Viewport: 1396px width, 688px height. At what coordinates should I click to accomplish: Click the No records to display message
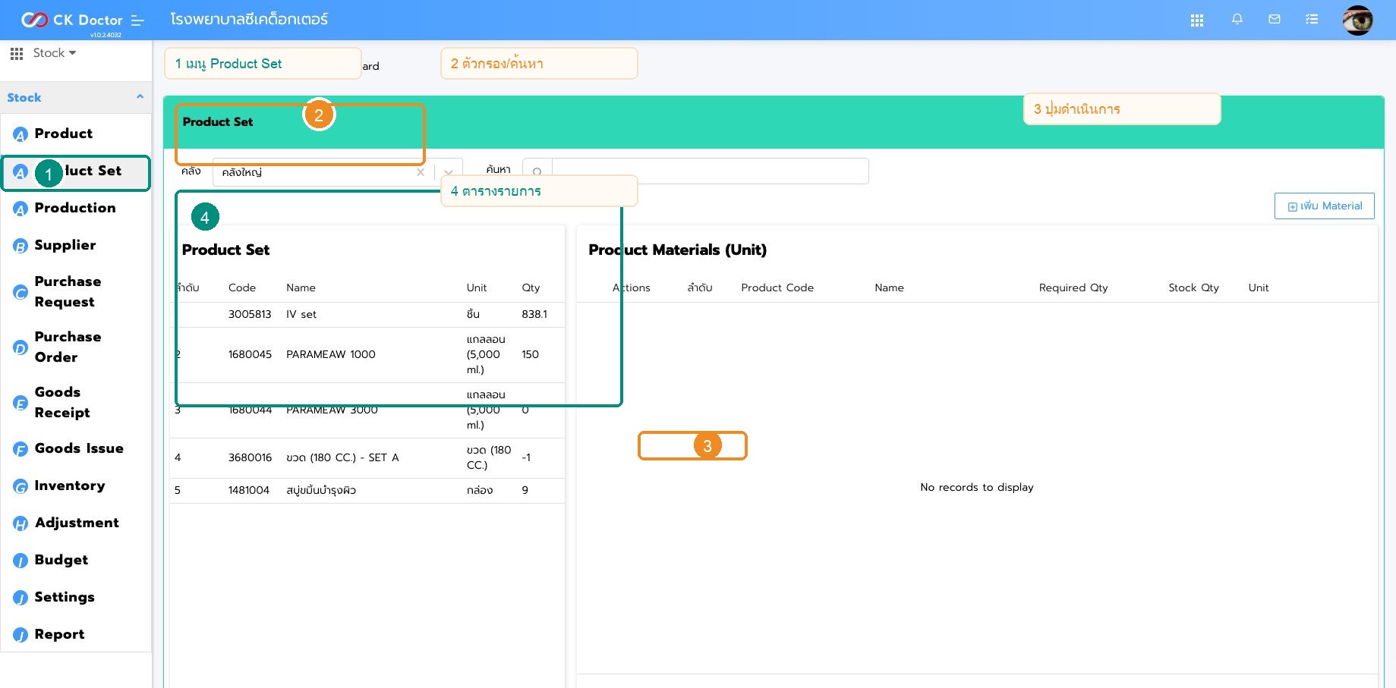coord(977,487)
